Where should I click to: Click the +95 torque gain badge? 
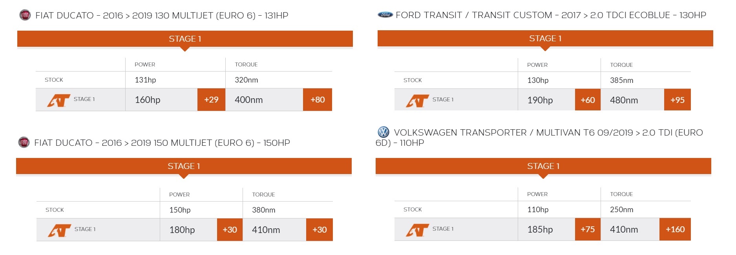[678, 100]
